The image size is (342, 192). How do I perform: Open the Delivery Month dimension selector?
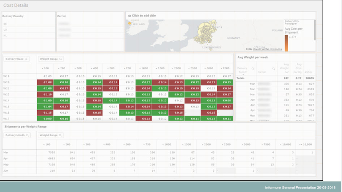(17, 135)
